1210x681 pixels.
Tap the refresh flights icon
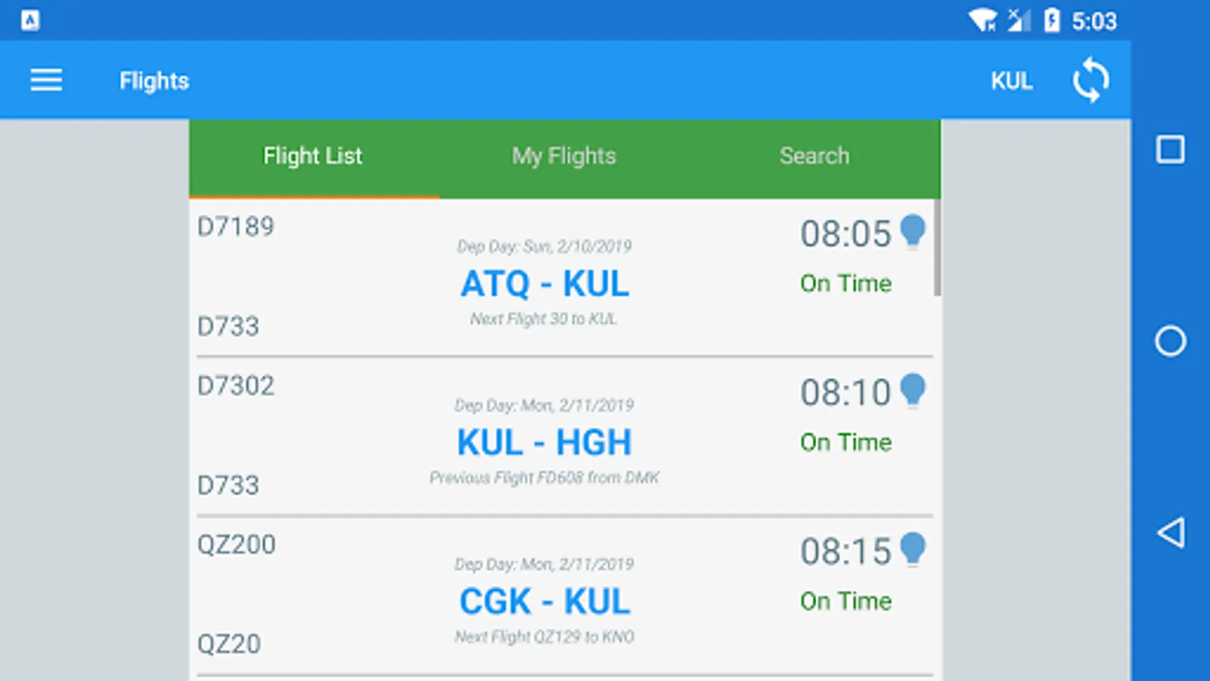pos(1091,80)
